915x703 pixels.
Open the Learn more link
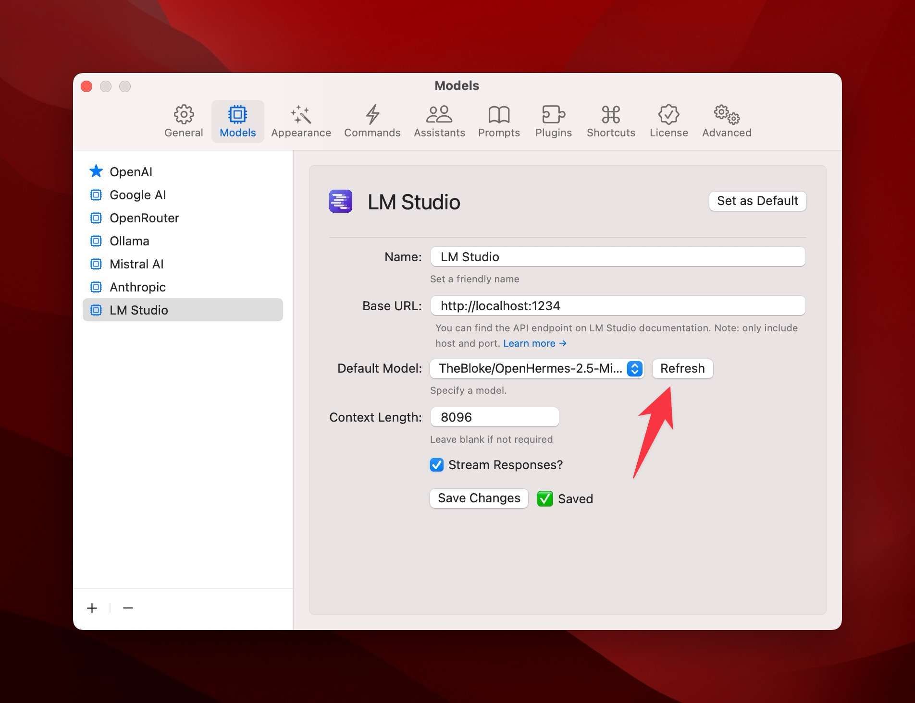pos(535,343)
